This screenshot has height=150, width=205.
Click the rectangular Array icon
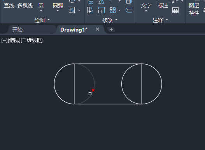113,10
